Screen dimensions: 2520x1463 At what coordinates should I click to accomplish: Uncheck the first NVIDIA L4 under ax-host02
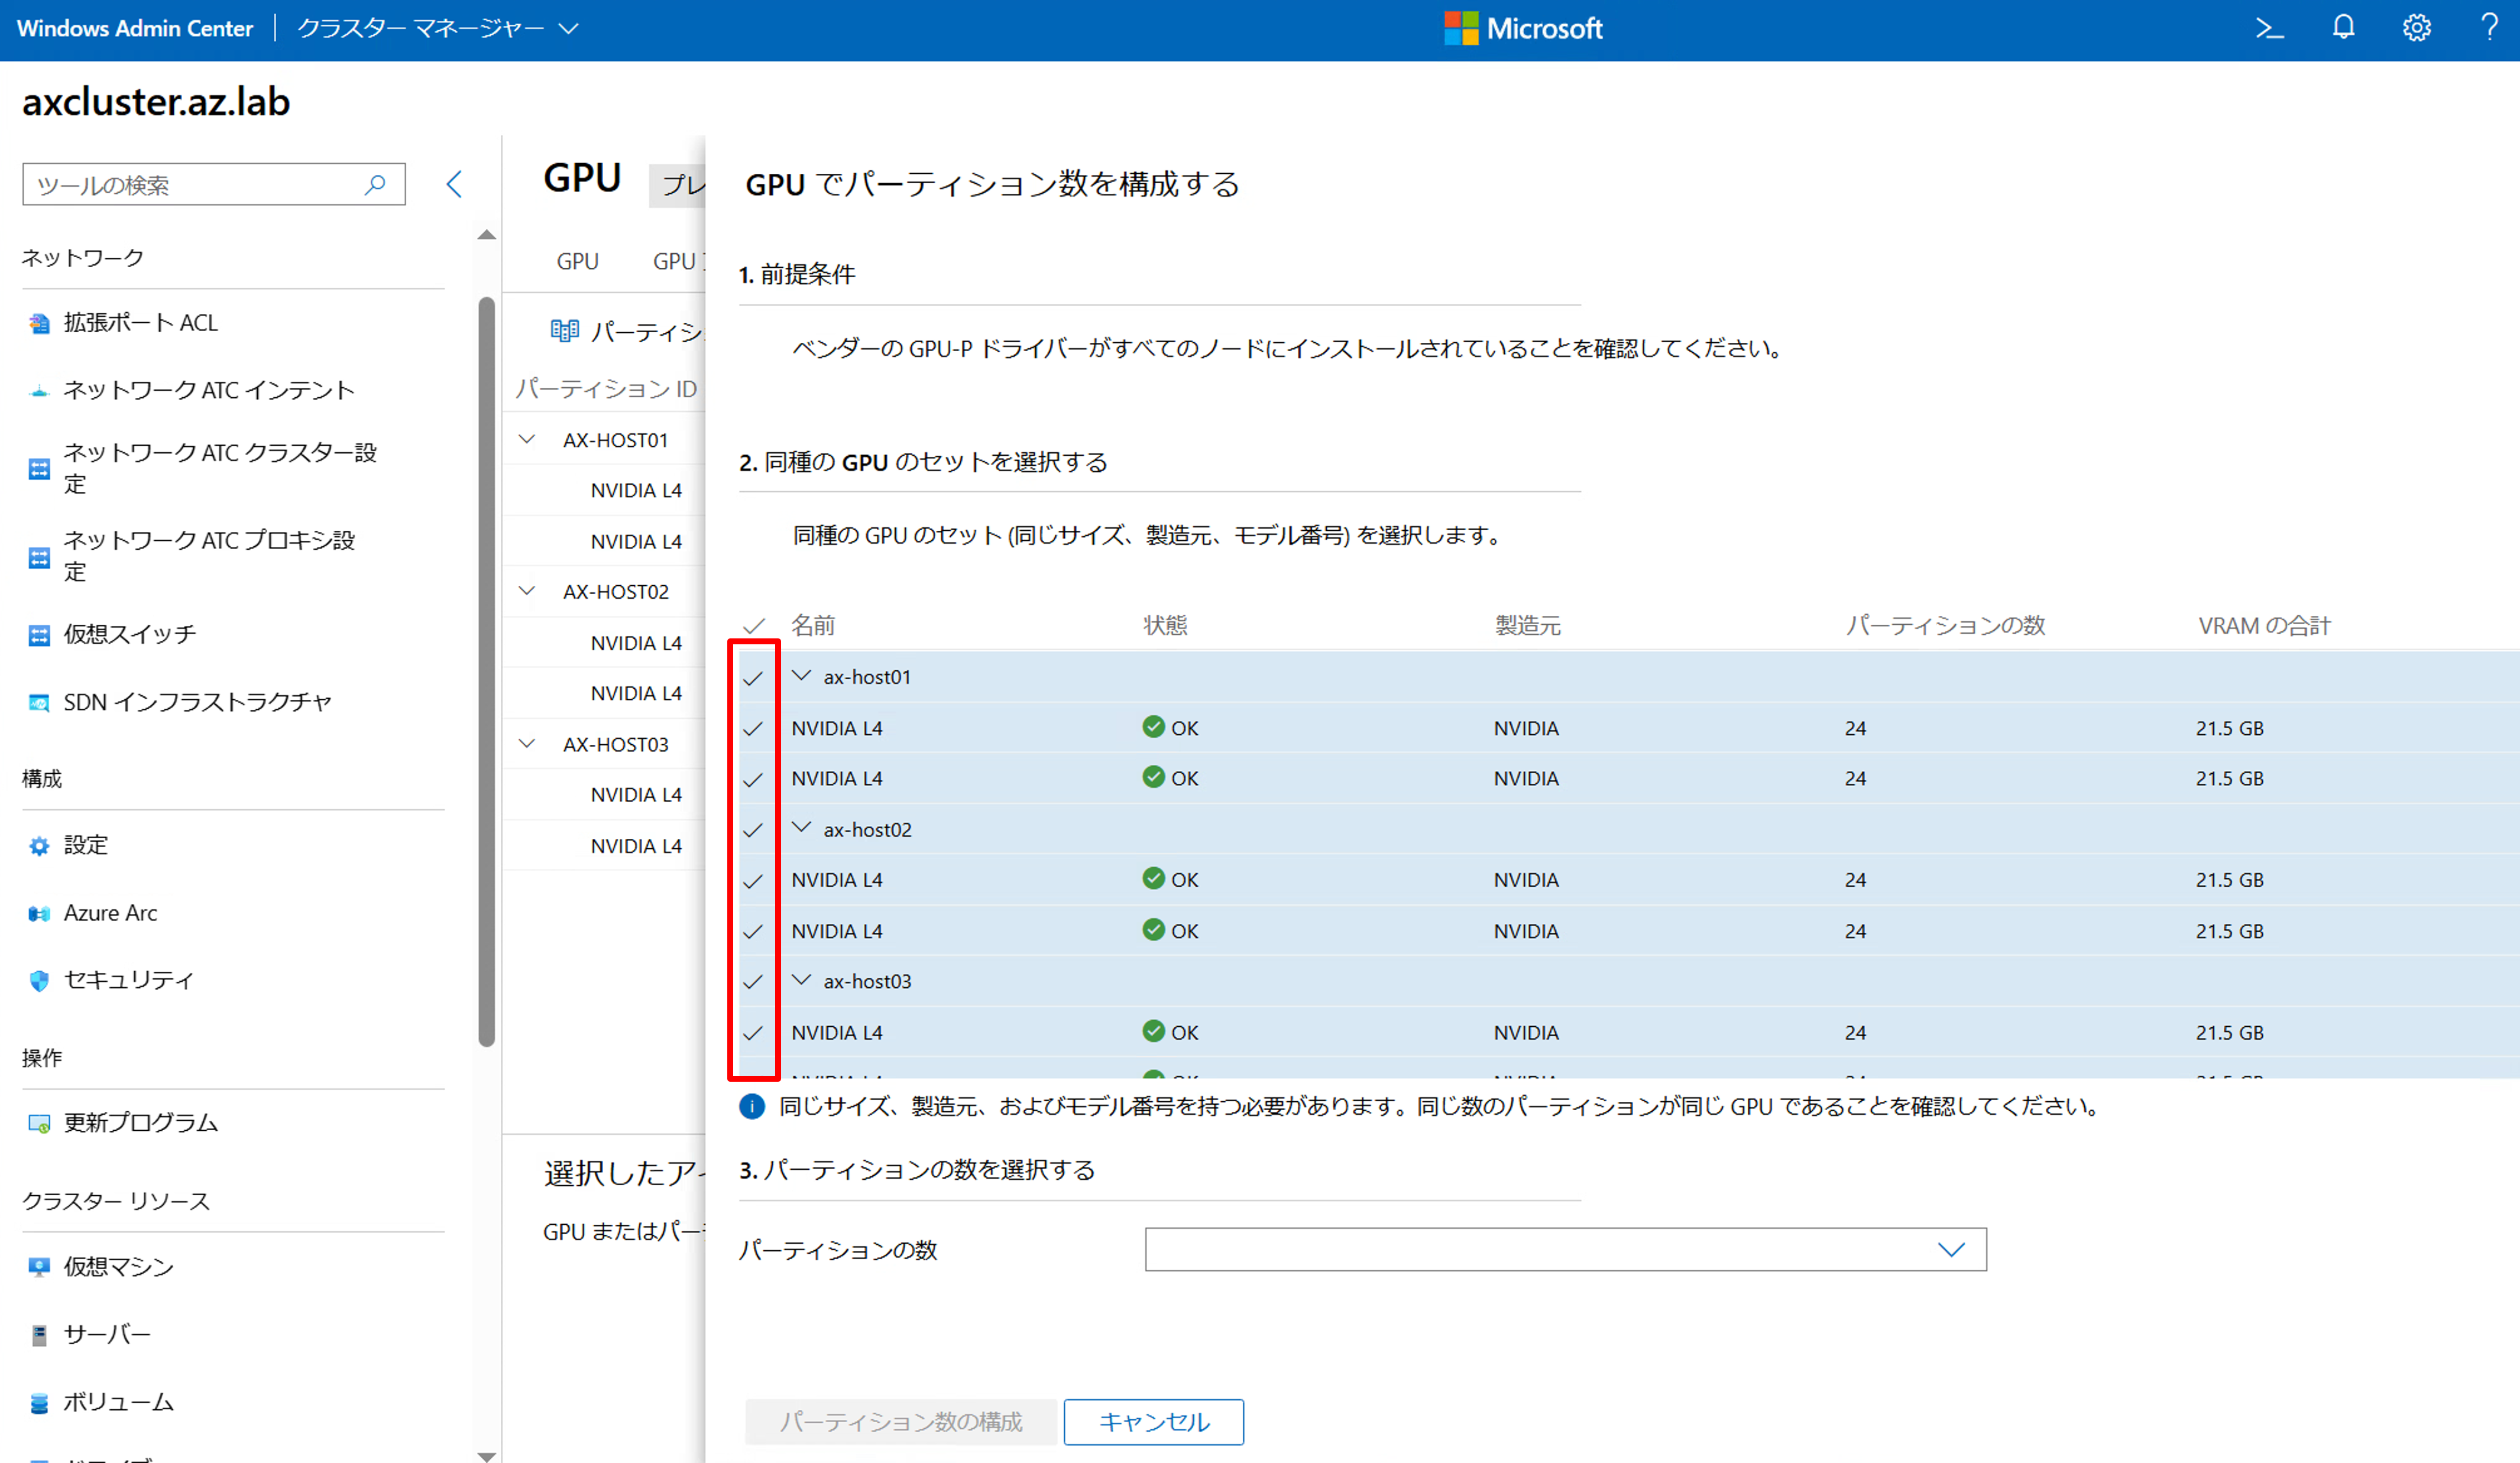coord(753,881)
